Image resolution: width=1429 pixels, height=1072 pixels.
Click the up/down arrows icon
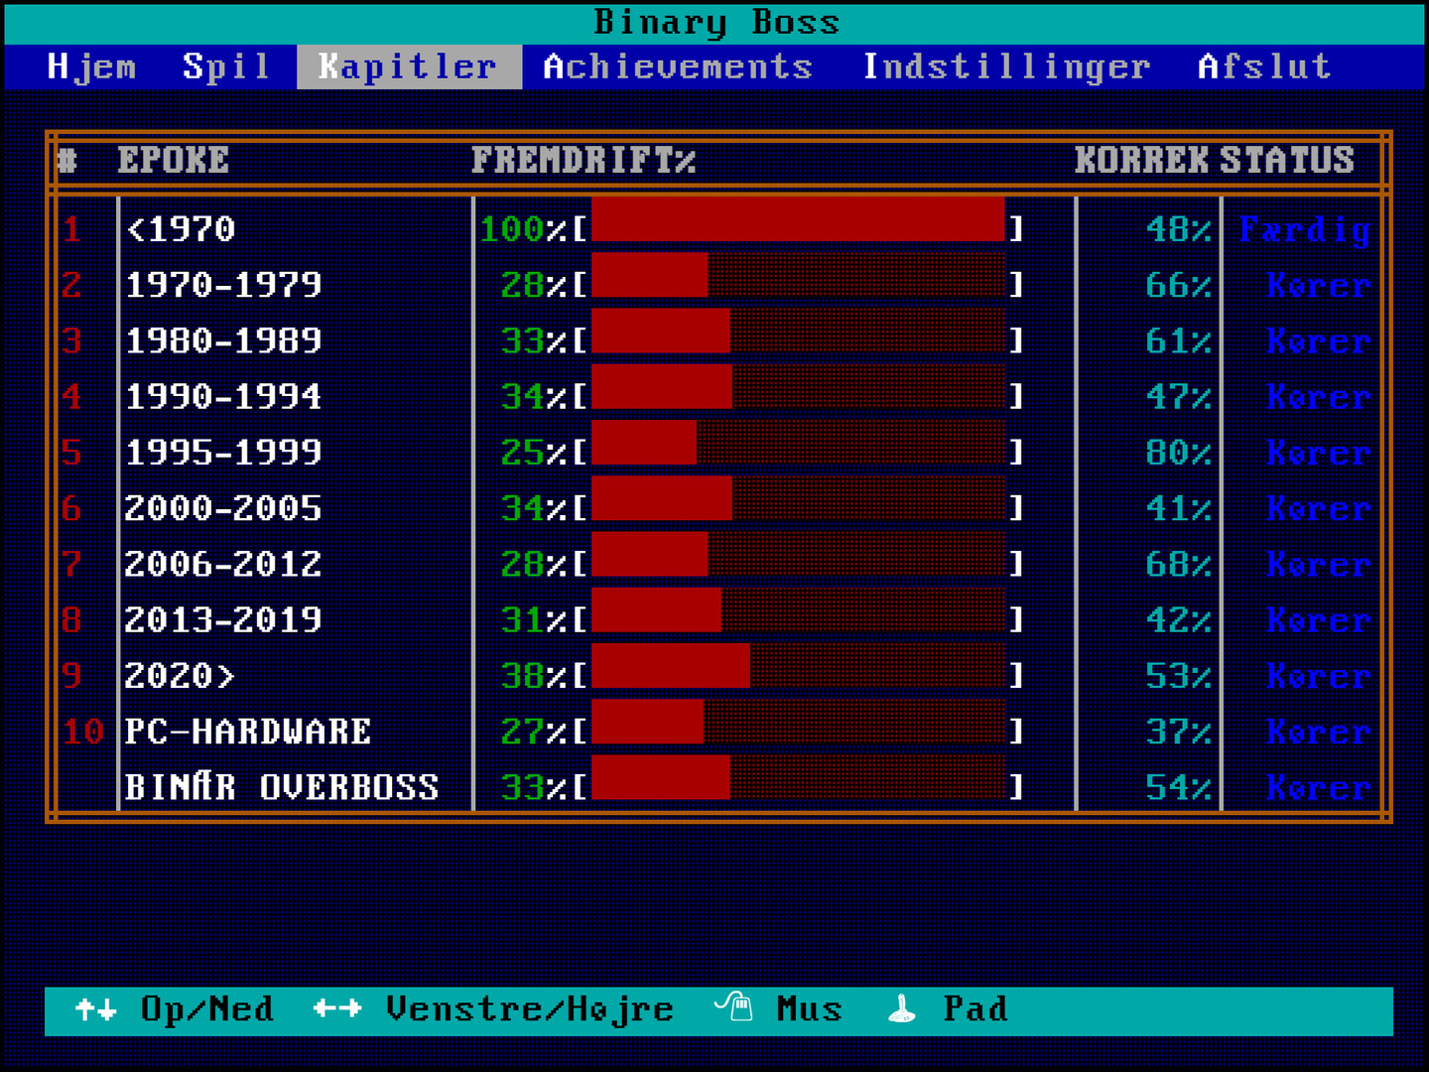[95, 1009]
